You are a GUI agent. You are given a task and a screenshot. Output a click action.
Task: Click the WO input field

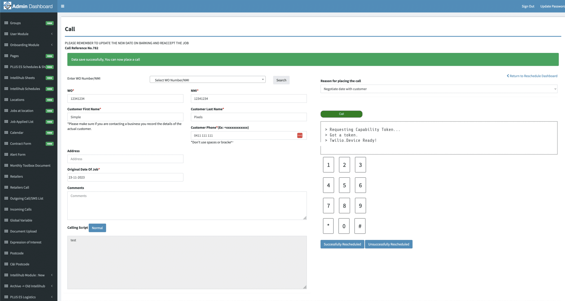coord(125,99)
